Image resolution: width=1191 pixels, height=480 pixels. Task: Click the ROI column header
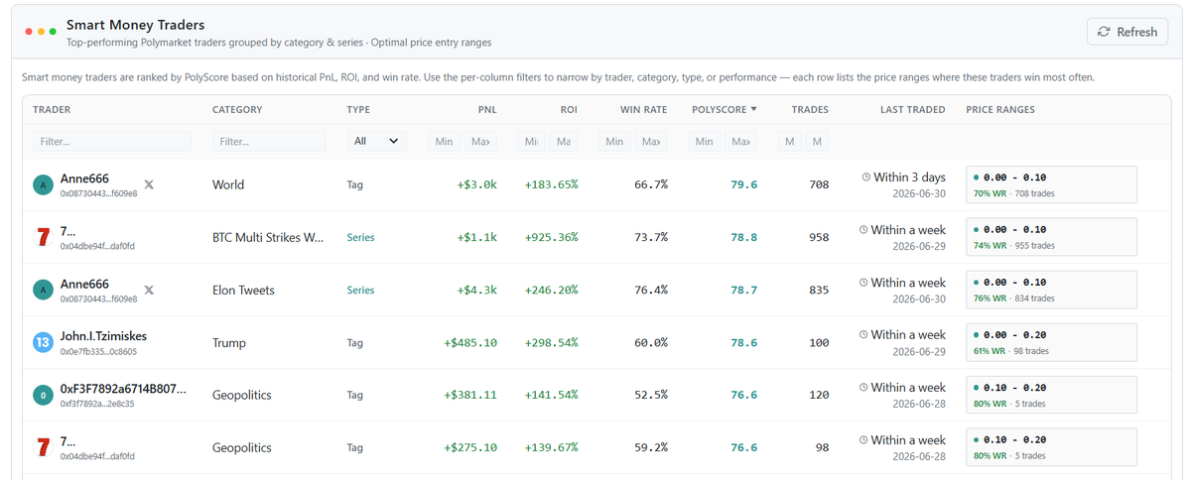click(x=568, y=109)
